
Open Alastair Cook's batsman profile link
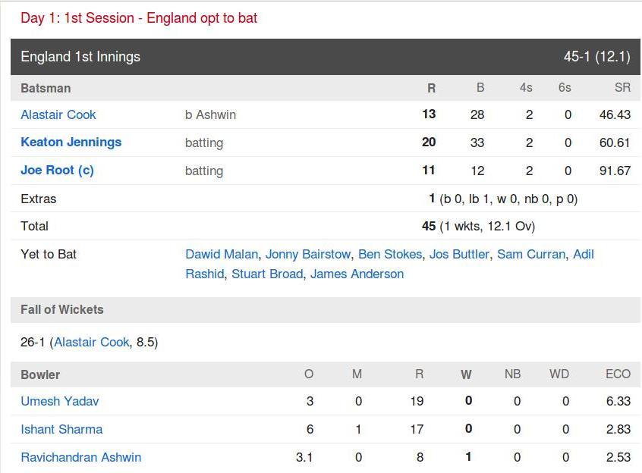click(x=58, y=114)
